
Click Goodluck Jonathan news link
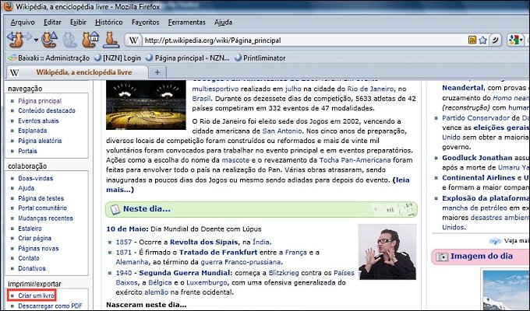477,158
